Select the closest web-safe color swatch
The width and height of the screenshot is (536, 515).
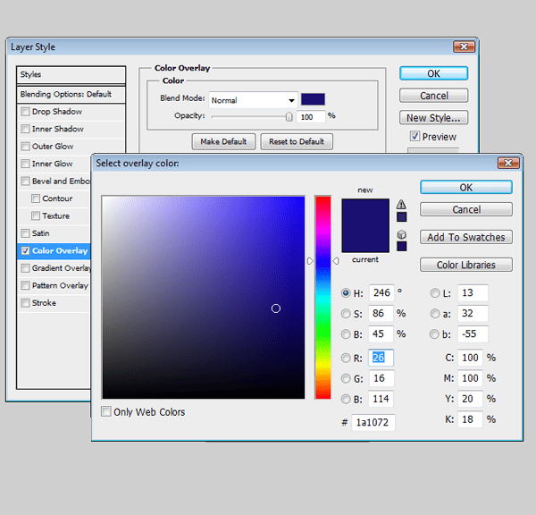(x=402, y=247)
